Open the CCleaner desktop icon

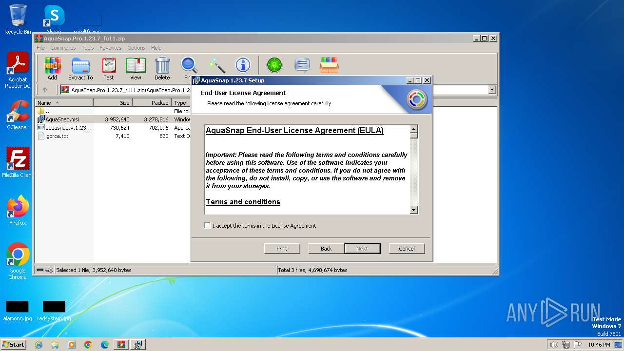[18, 115]
